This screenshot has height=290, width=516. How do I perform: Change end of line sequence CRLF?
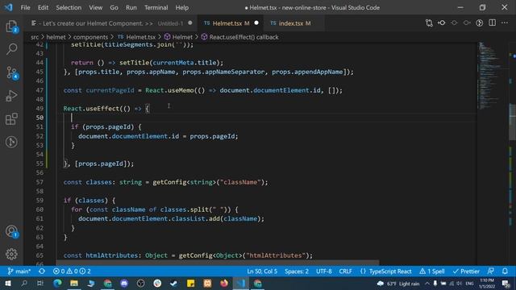tap(346, 271)
